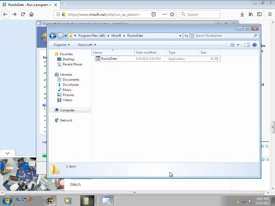Image resolution: width=275 pixels, height=206 pixels.
Task: Show hidden tray icons
Action: (x=231, y=201)
